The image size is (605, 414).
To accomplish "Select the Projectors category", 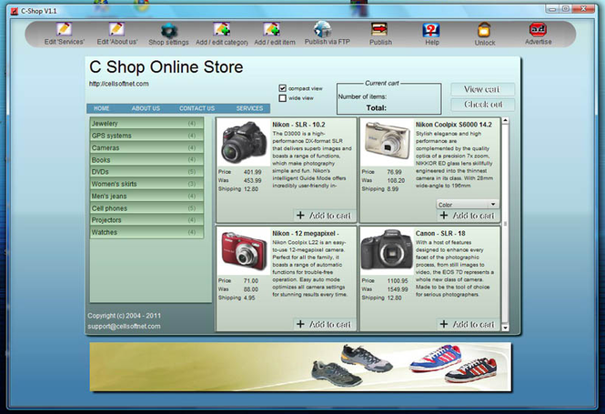I will [x=146, y=220].
